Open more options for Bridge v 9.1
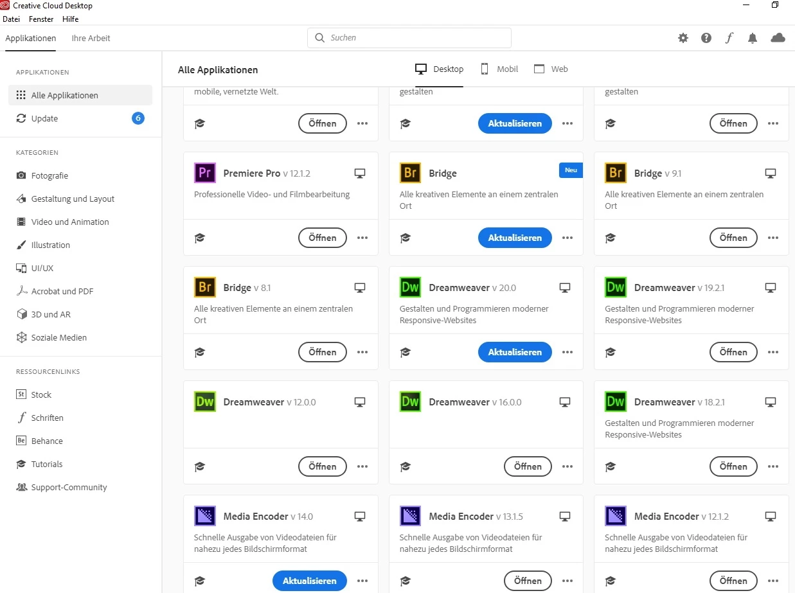Screen dimensions: 795x593 [x=773, y=238]
